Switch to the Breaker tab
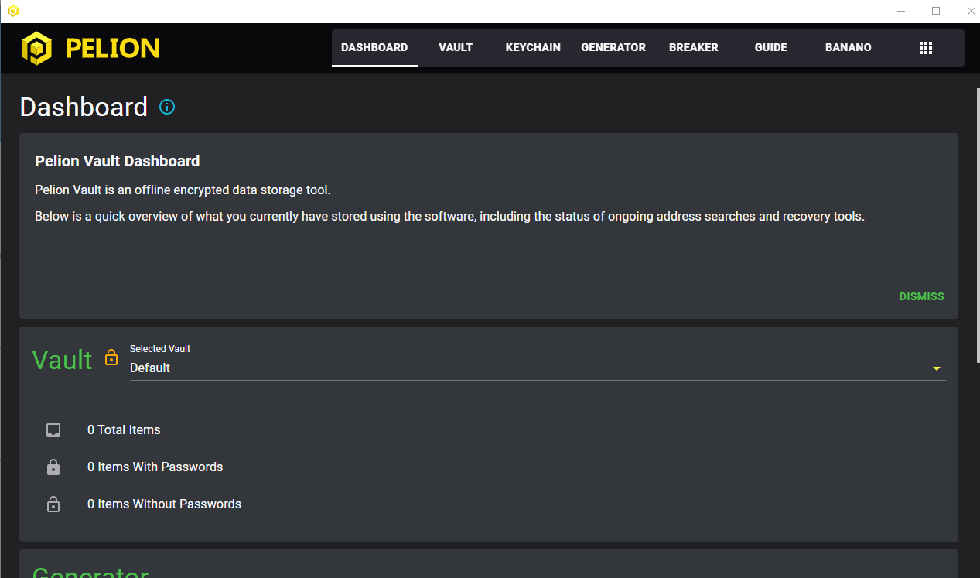 [694, 48]
